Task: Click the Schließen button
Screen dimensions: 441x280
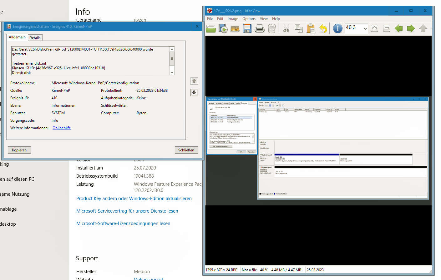Action: (186, 150)
